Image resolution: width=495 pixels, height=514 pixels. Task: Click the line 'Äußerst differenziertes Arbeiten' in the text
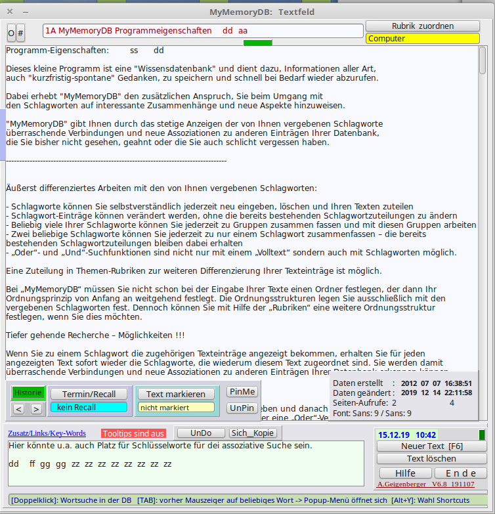point(161,188)
